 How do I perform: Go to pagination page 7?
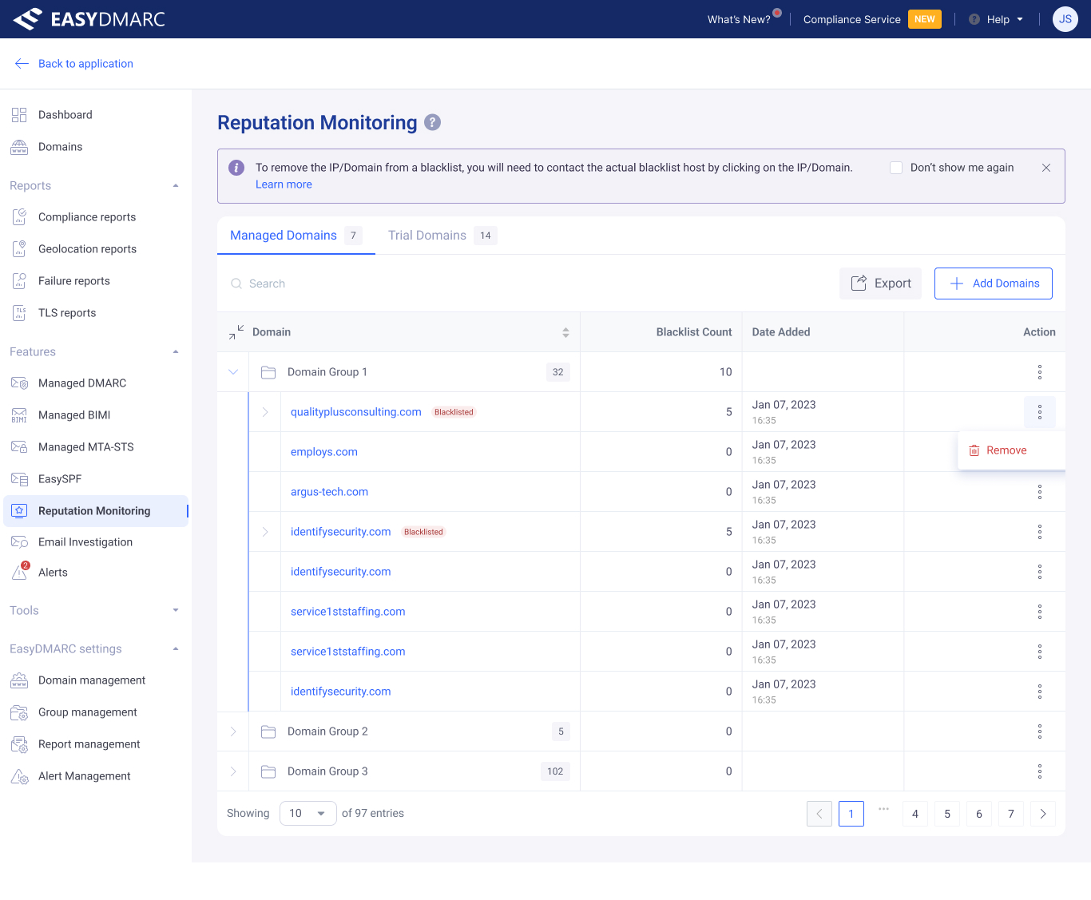[x=1011, y=814]
